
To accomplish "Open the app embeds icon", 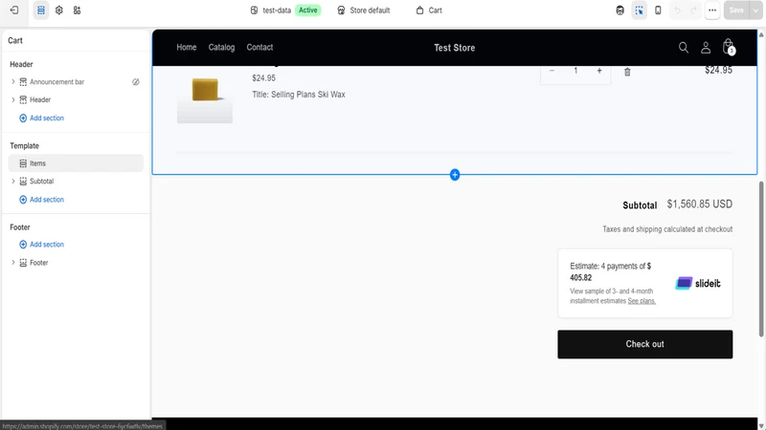I will tap(78, 11).
